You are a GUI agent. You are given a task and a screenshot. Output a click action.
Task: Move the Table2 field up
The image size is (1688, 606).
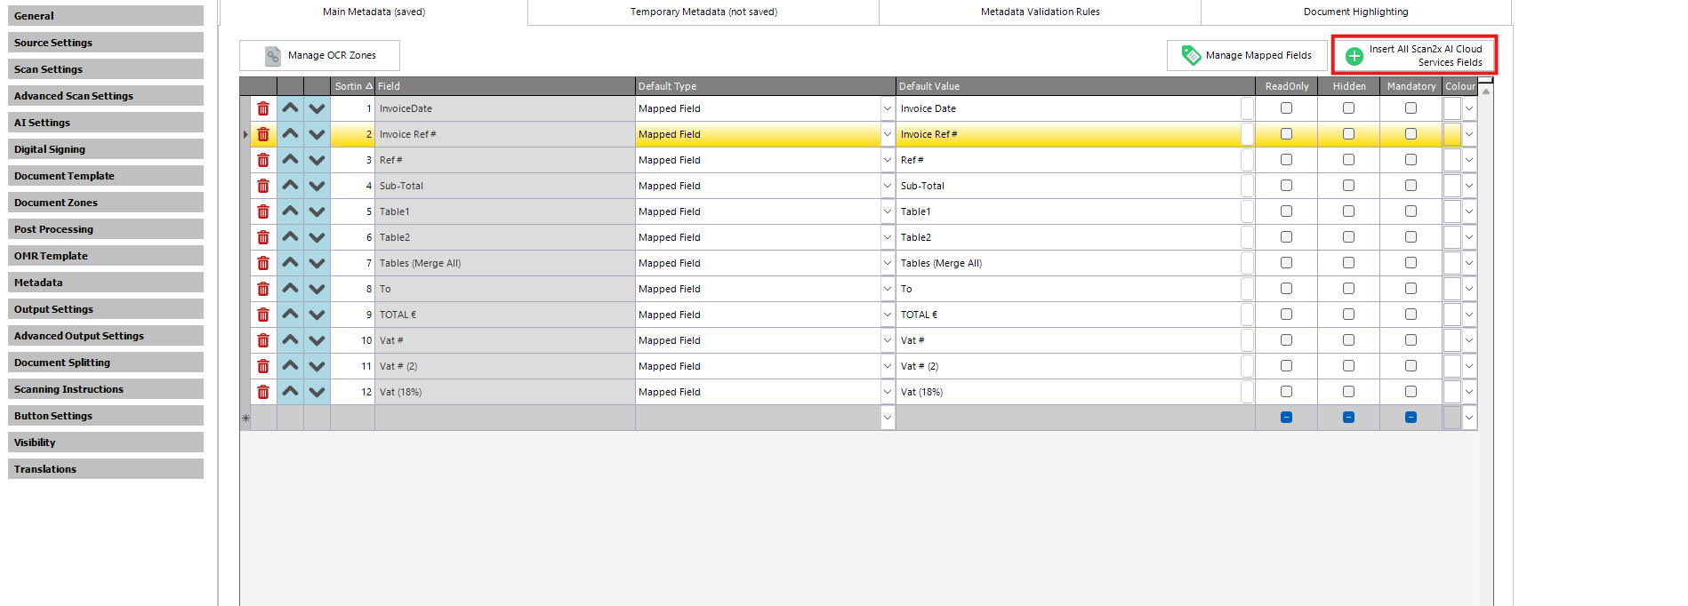coord(290,237)
